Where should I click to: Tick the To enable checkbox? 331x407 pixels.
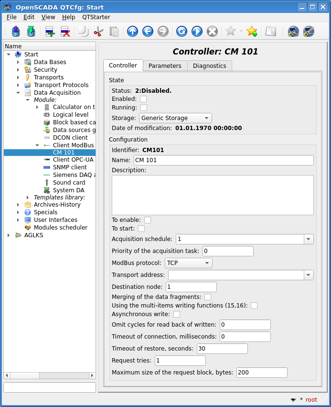point(148,220)
